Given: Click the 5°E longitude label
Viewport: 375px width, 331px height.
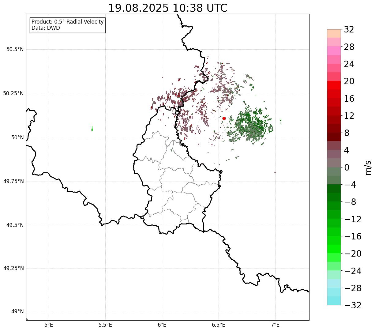Looking at the screenshot, I should click(49, 325).
